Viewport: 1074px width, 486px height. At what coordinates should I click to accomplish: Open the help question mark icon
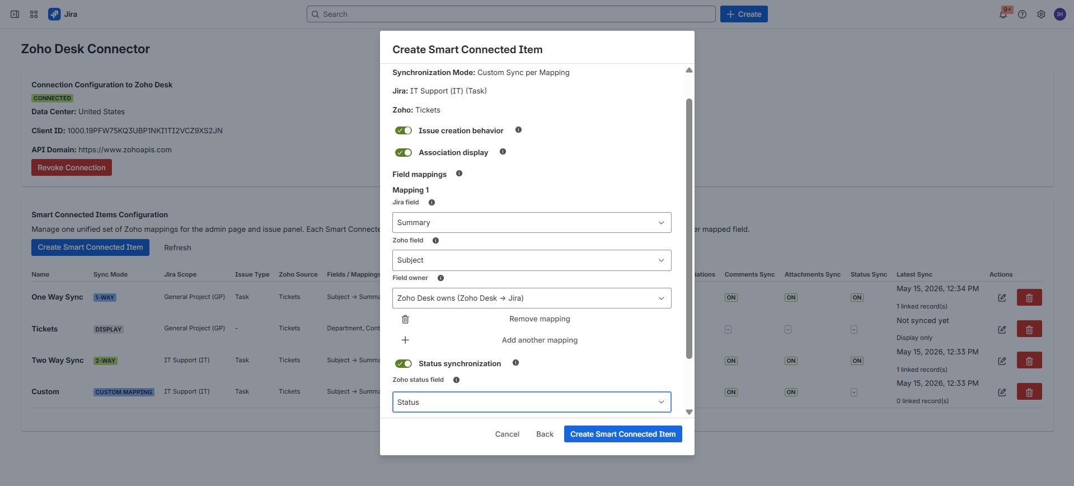(1022, 15)
